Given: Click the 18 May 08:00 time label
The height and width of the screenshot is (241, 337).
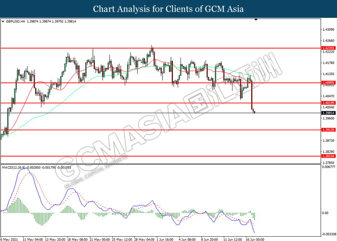Looking at the screenshot, I should (78, 239).
